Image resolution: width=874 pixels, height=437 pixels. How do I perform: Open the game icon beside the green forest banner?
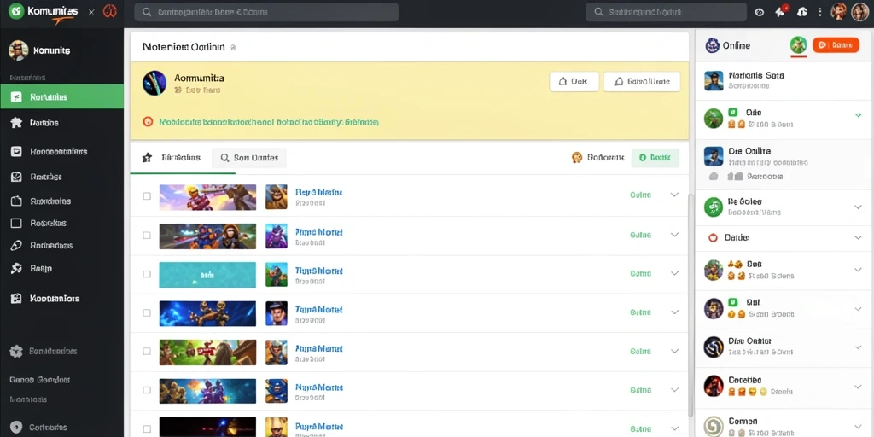[x=277, y=353]
